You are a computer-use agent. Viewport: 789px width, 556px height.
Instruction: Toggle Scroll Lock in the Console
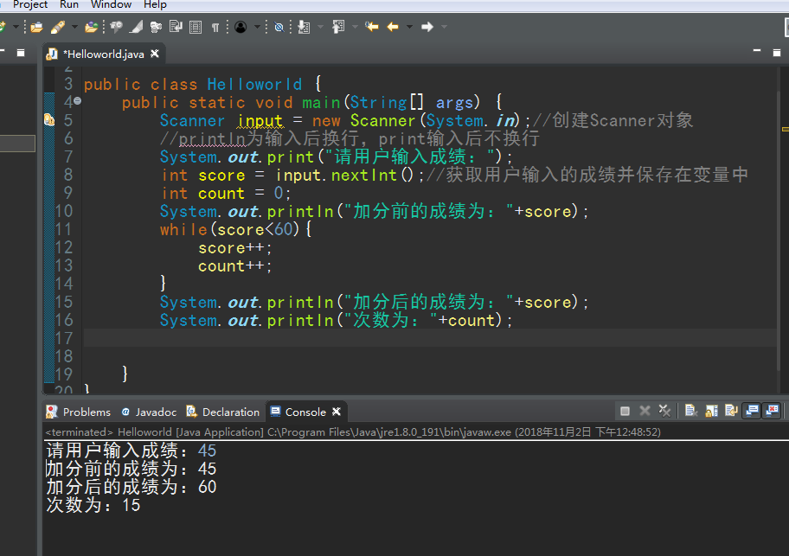[x=710, y=409]
